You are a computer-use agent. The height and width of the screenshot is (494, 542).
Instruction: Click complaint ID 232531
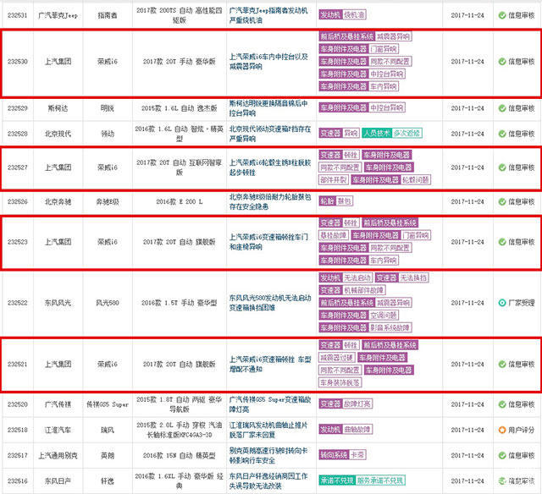click(x=17, y=15)
